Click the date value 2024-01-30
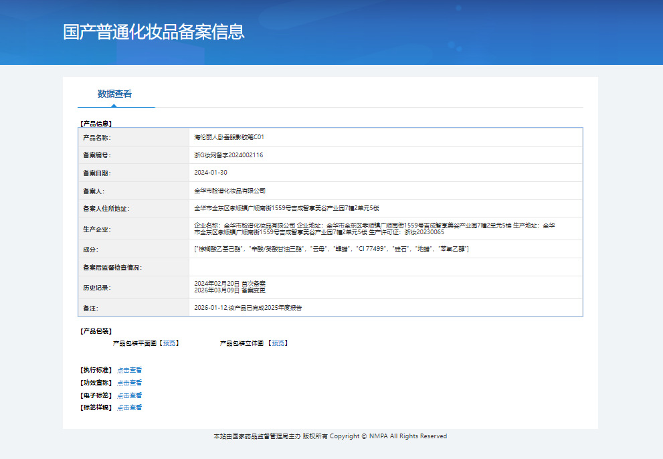The image size is (663, 459). pos(211,173)
